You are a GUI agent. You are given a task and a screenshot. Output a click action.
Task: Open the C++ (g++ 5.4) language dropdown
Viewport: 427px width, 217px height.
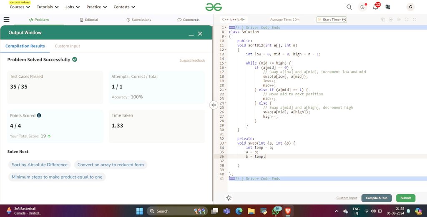click(x=234, y=20)
